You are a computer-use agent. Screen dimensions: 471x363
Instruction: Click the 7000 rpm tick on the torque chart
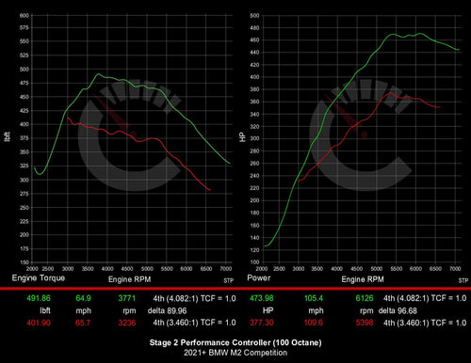(226, 269)
